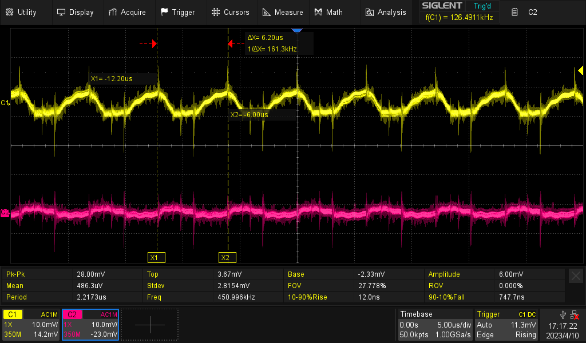Click the 1/ΔX= 161.3kHz readout
The width and height of the screenshot is (586, 343).
point(272,49)
